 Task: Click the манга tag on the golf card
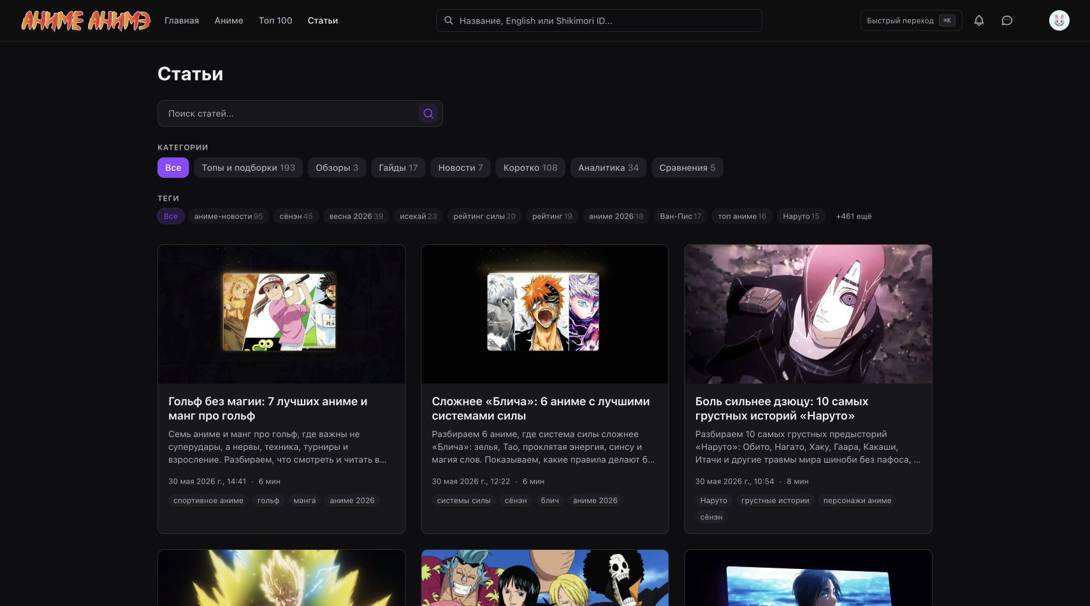coord(305,500)
